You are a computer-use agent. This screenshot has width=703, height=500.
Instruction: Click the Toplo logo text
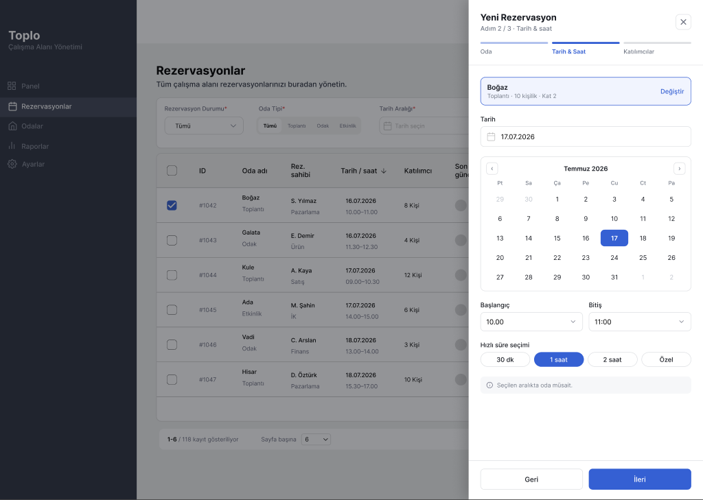pyautogui.click(x=24, y=36)
